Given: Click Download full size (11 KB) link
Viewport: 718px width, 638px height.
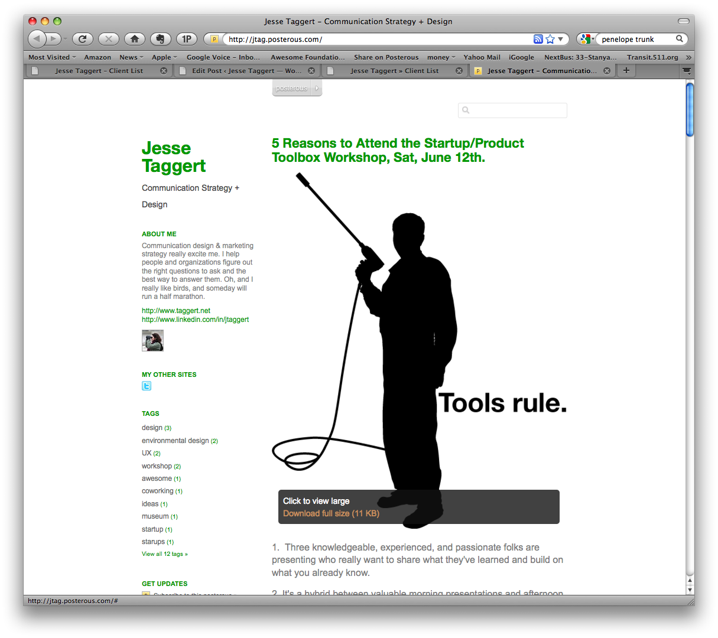Looking at the screenshot, I should (x=331, y=513).
